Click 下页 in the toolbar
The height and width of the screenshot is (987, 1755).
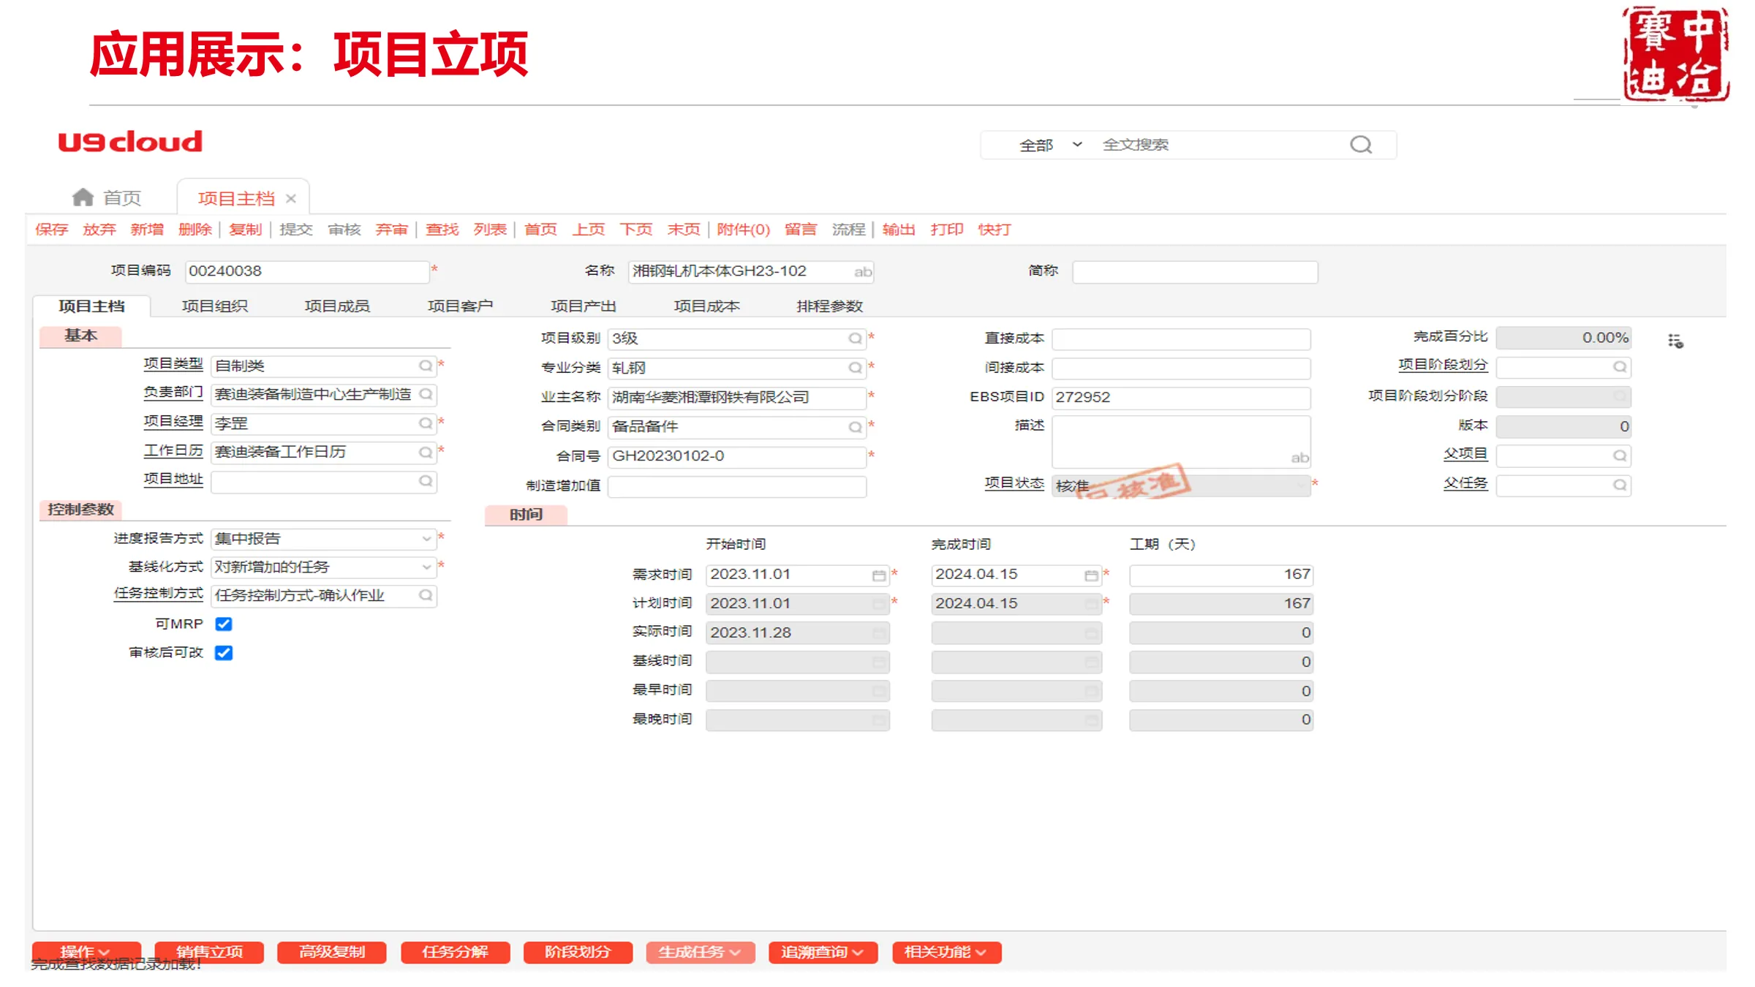635,230
